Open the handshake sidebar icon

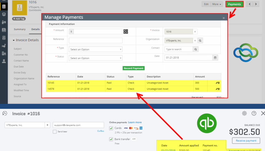point(4,45)
